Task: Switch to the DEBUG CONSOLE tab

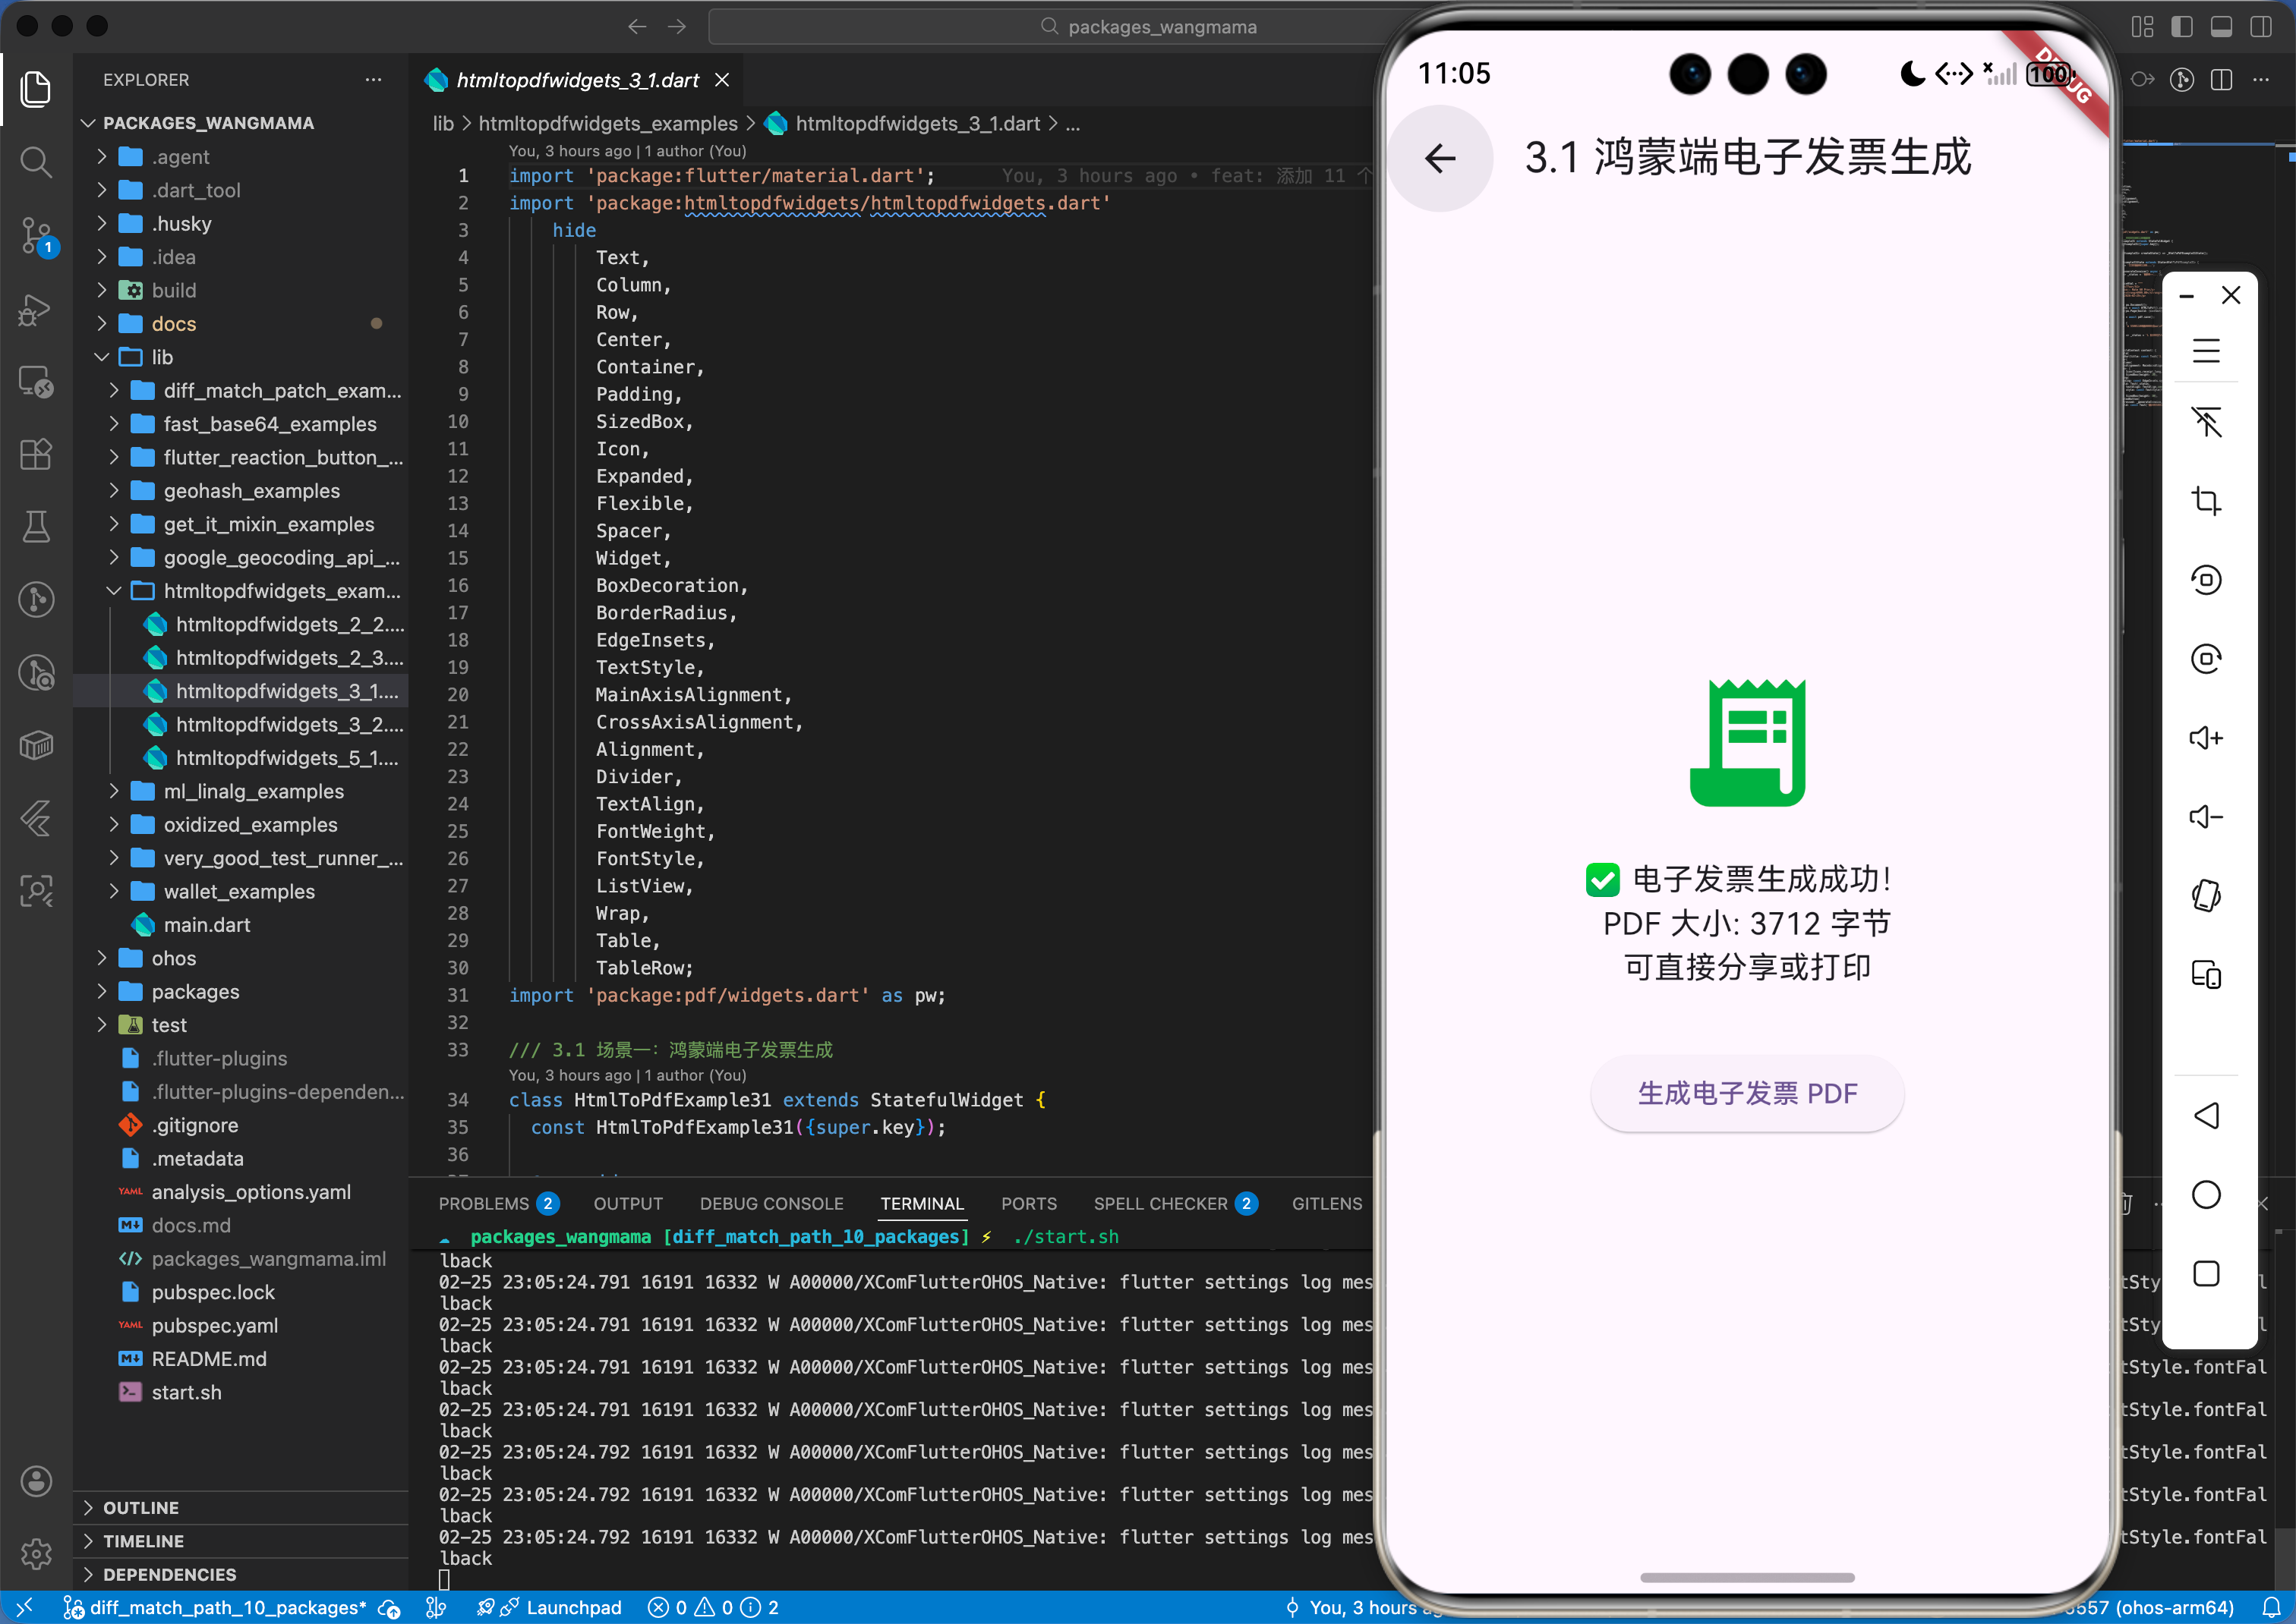Action: tap(771, 1203)
